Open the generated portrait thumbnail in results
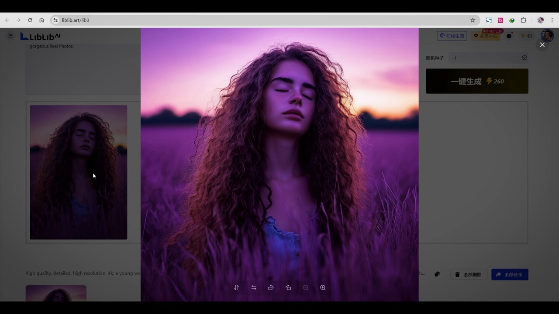 coord(79,172)
